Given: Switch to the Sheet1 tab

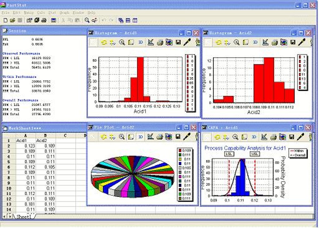Looking at the screenshot, I should click(24, 217).
